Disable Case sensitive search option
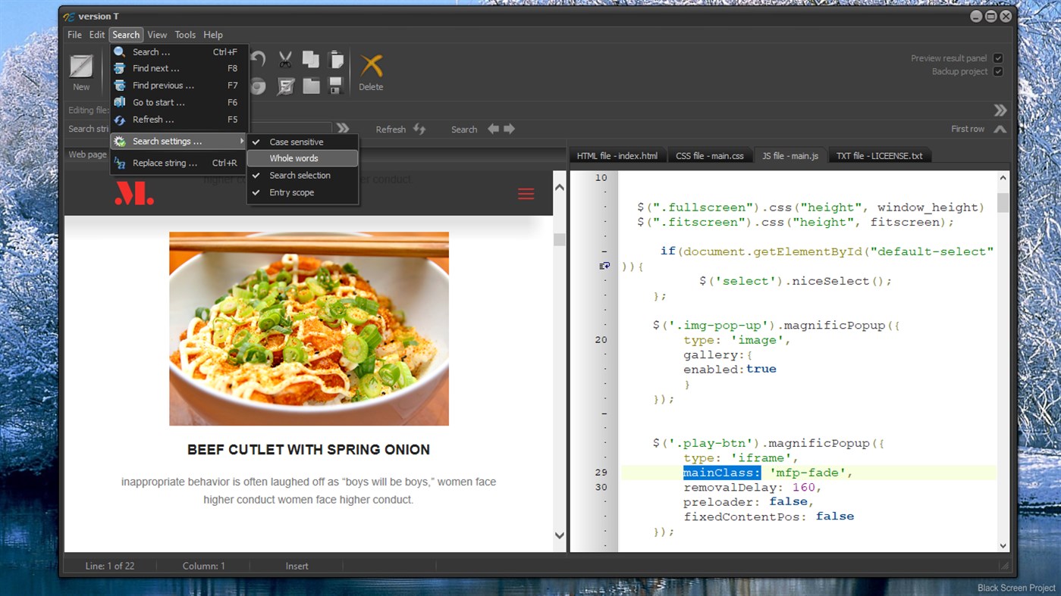 pos(296,142)
